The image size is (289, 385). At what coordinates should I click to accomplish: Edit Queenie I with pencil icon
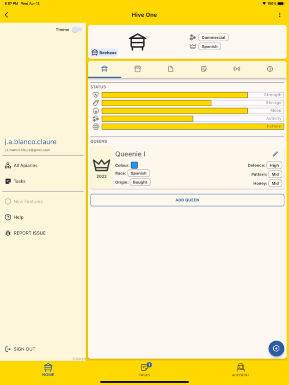(x=275, y=154)
